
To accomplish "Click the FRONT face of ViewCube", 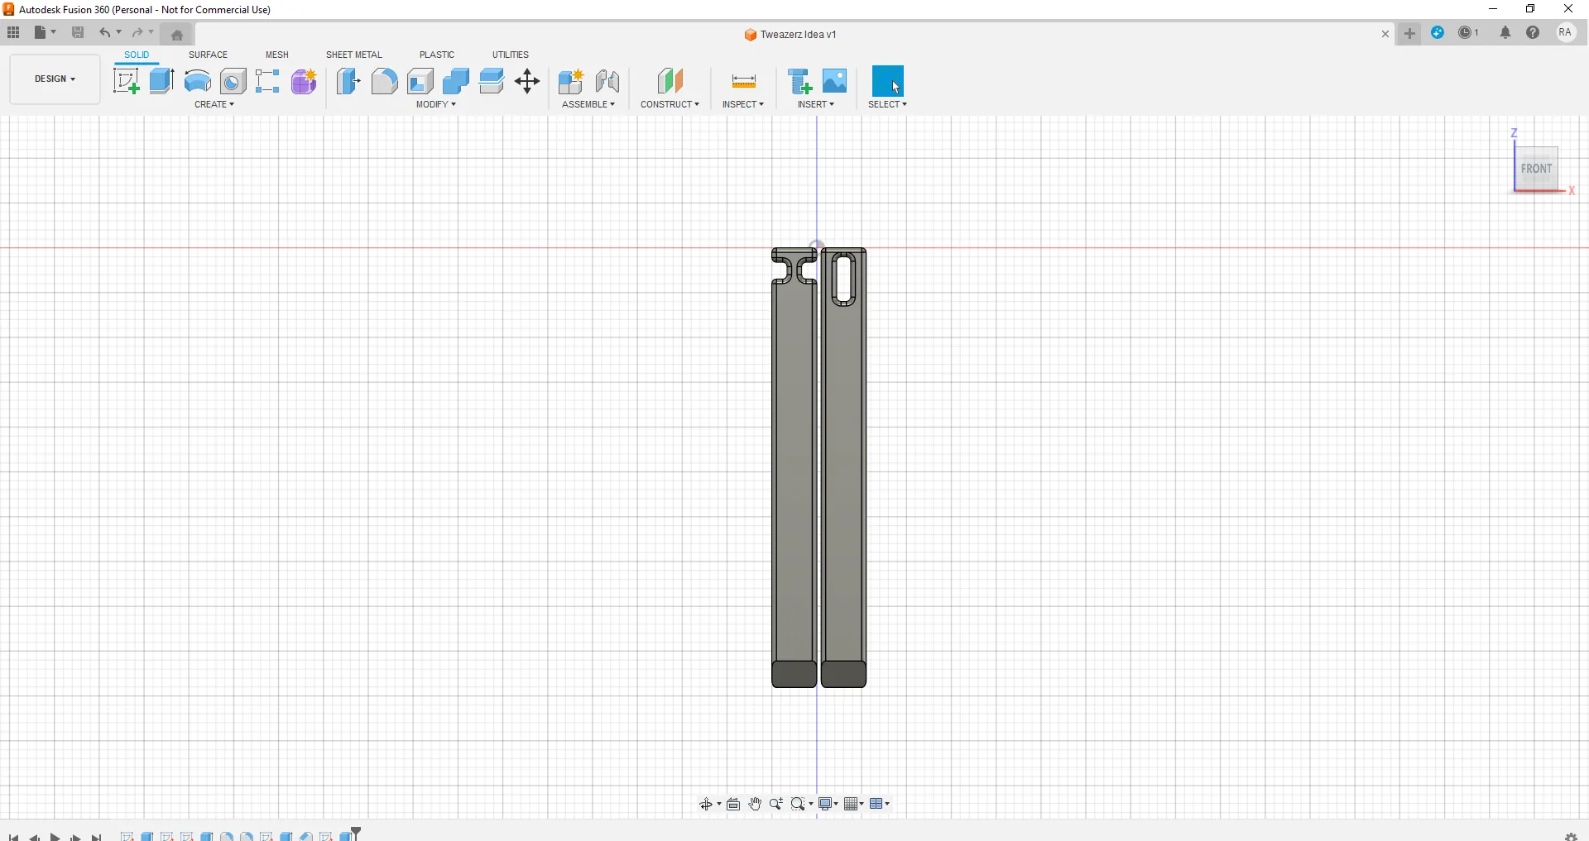I will 1537,169.
